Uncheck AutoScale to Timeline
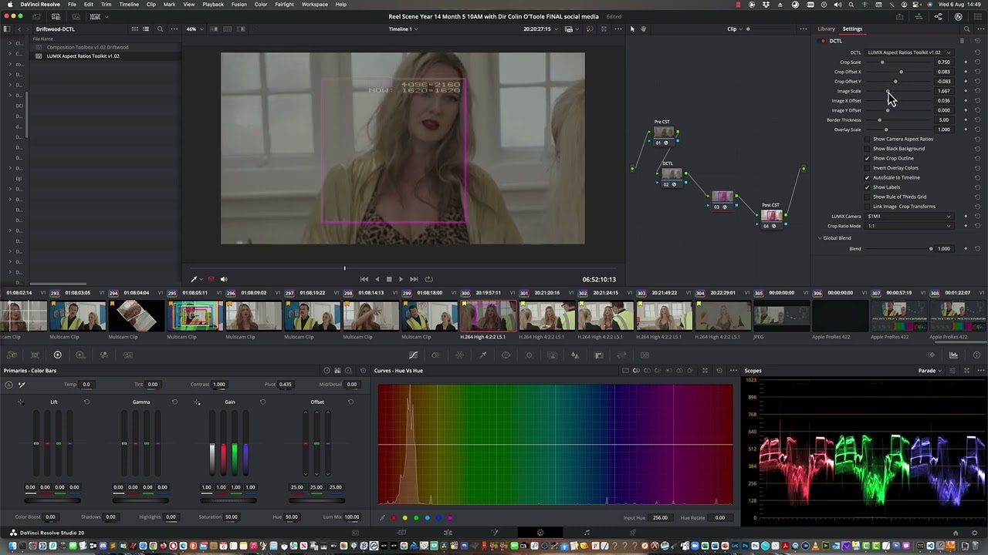The height and width of the screenshot is (555, 988). pyautogui.click(x=867, y=177)
